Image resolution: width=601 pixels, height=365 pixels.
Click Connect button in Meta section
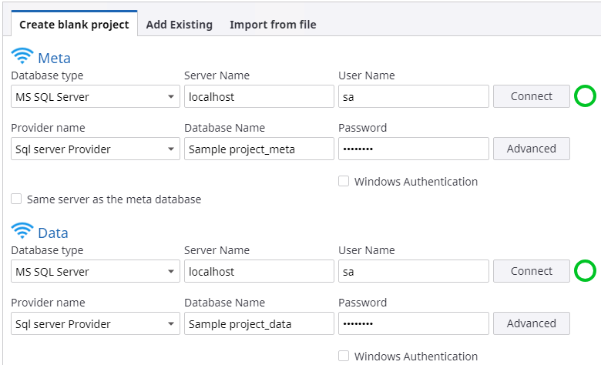tap(531, 96)
